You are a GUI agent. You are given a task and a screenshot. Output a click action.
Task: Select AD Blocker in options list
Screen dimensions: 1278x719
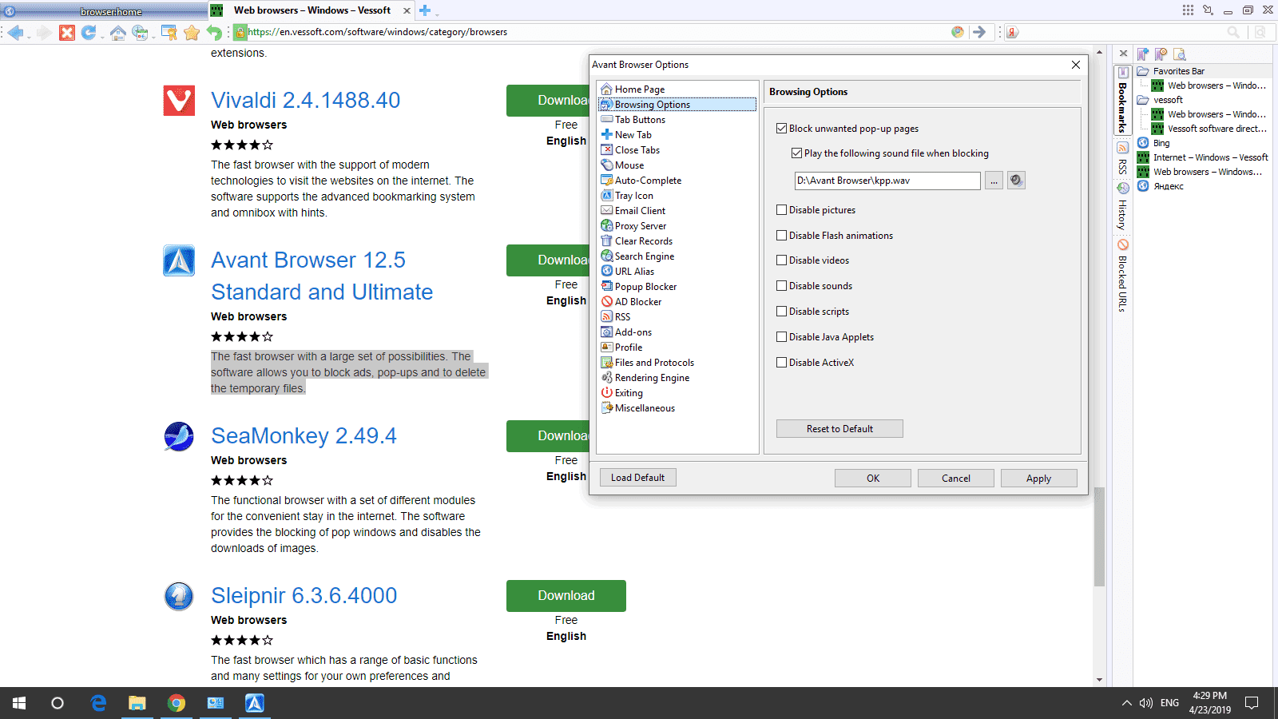click(637, 302)
